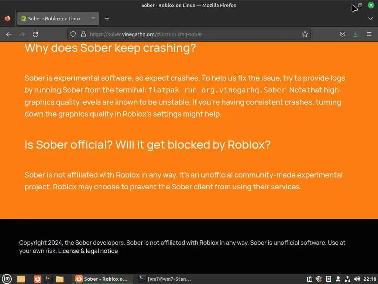Open the Linux Mint start menu
The image size is (378, 284).
point(7,279)
